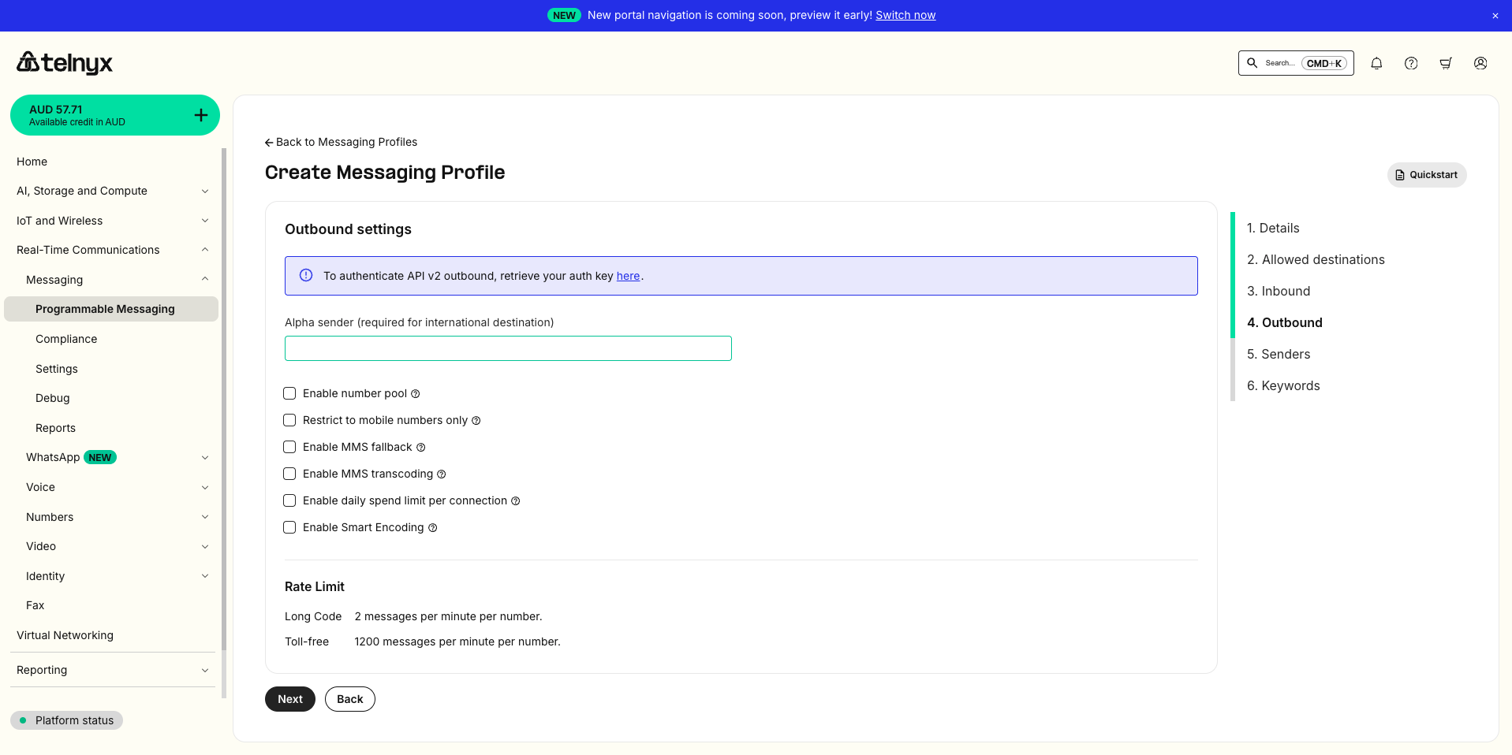Enable Smart Encoding
This screenshot has height=755, width=1512.
pos(289,527)
